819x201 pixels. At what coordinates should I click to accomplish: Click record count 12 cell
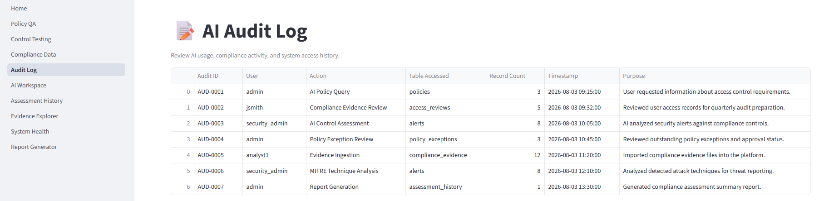click(515, 155)
